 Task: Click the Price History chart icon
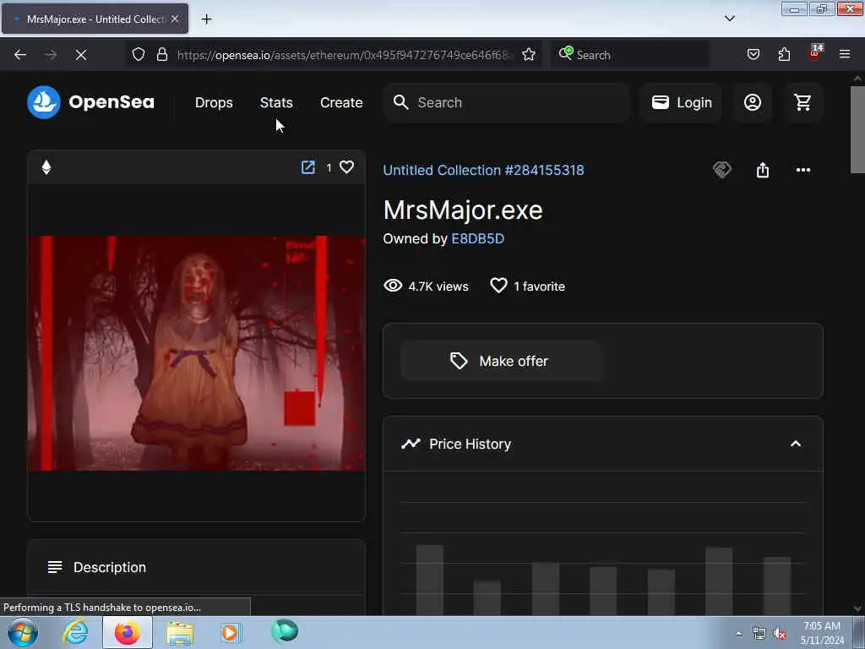pyautogui.click(x=411, y=444)
